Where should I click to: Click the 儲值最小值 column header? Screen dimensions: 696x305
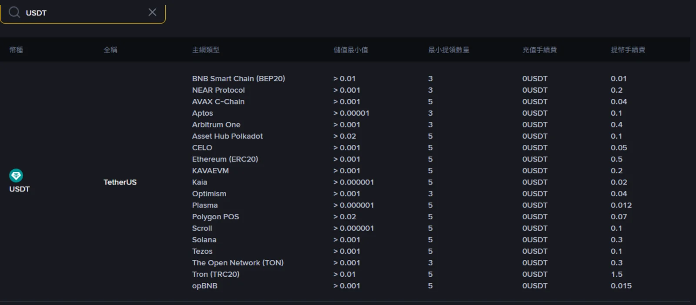(x=351, y=50)
